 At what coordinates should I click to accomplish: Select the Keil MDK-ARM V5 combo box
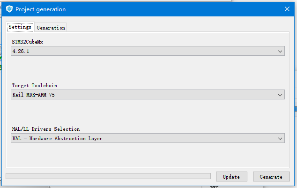coord(148,95)
